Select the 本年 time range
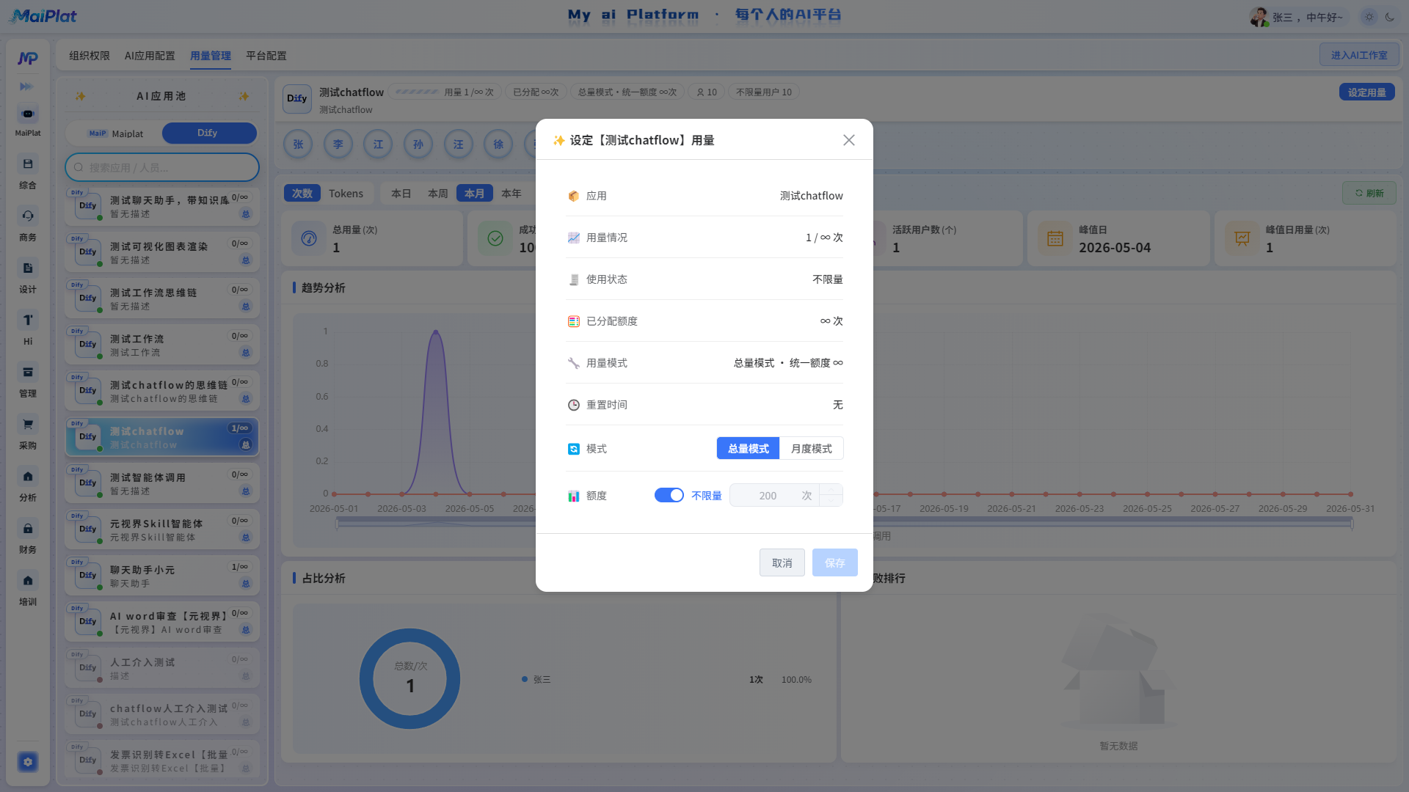This screenshot has width=1409, height=792. click(511, 194)
